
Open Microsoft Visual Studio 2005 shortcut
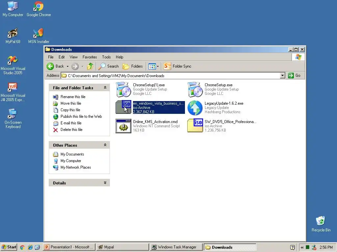(x=13, y=65)
